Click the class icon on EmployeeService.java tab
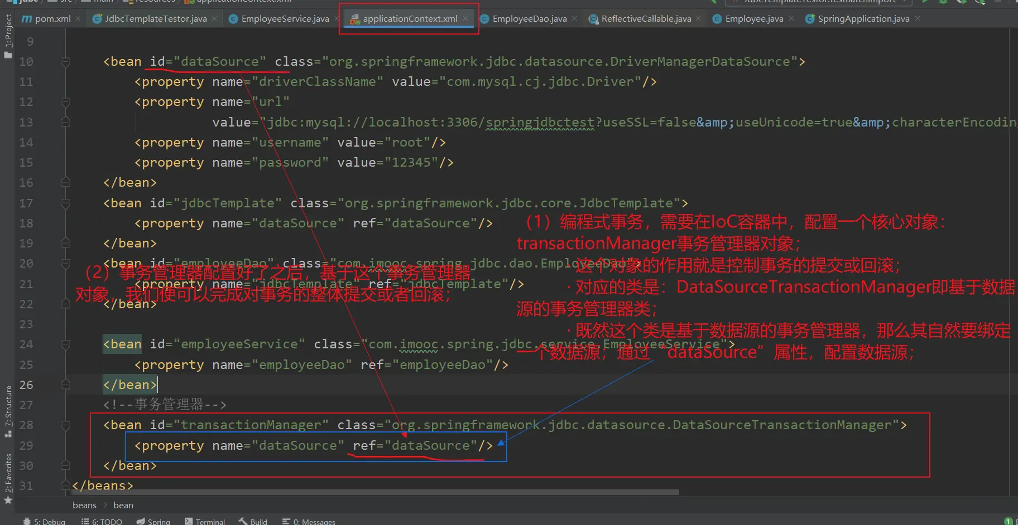 pyautogui.click(x=233, y=19)
